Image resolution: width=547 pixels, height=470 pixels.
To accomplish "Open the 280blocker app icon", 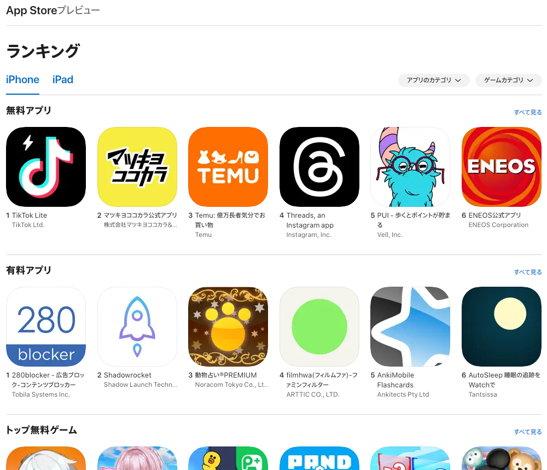I will pos(46,327).
